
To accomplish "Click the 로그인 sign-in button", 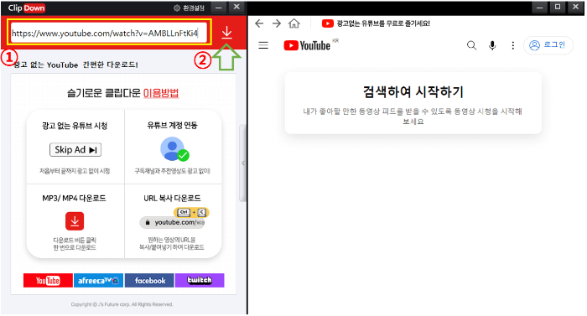I will (x=548, y=45).
